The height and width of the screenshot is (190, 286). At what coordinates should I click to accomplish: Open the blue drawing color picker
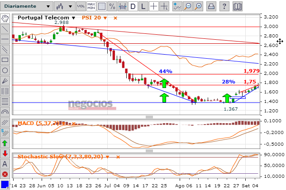pos(5,185)
